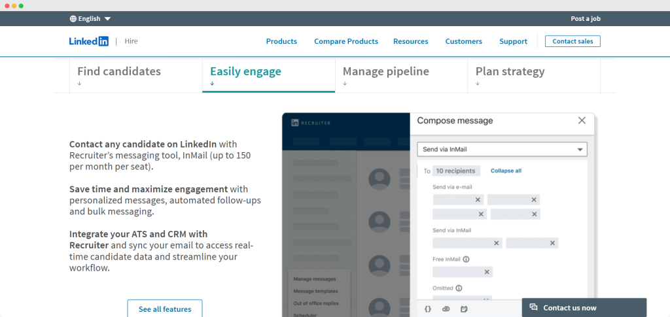Click the curly braces template variable icon
The image size is (670, 317).
[427, 308]
